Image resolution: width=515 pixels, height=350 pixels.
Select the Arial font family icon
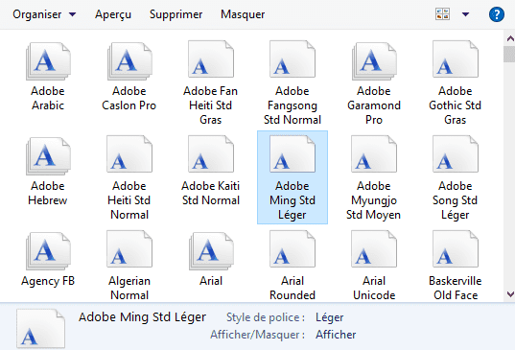coord(211,251)
